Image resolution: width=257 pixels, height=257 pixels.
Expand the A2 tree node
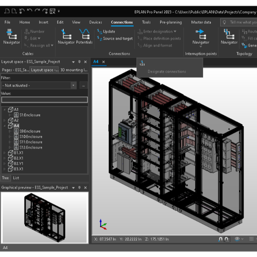click(4, 120)
